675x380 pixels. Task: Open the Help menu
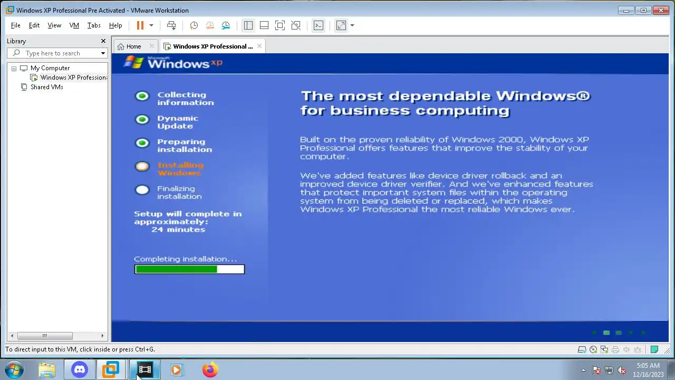click(115, 25)
